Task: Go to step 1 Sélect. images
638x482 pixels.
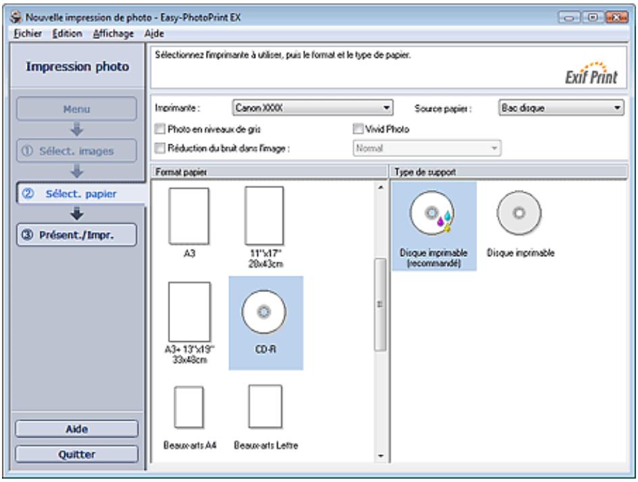Action: pyautogui.click(x=76, y=151)
